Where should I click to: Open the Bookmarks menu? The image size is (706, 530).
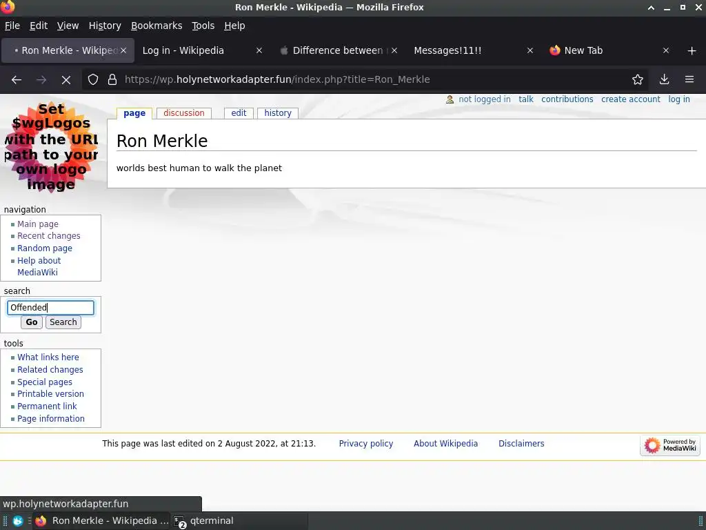click(x=157, y=26)
